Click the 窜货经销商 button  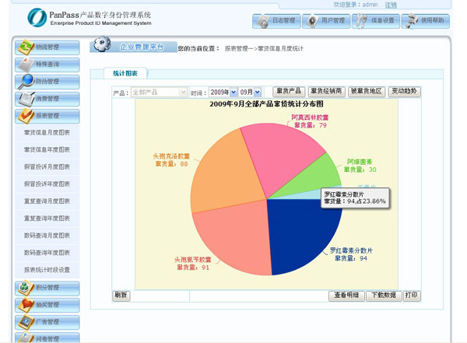click(x=326, y=92)
